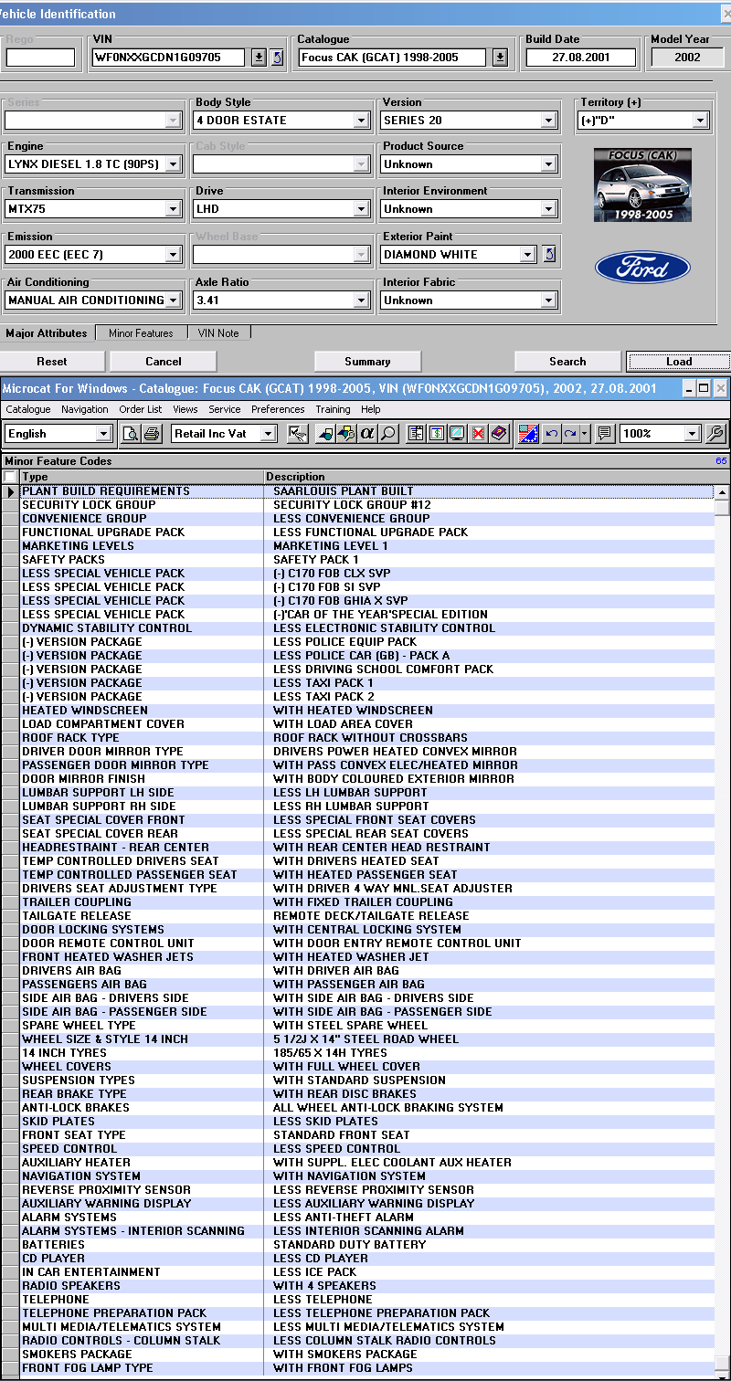Open the Body Style dropdown
The height and width of the screenshot is (1381, 731).
coord(361,121)
